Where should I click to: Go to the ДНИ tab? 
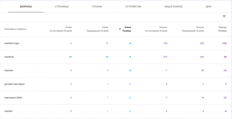tap(208, 7)
